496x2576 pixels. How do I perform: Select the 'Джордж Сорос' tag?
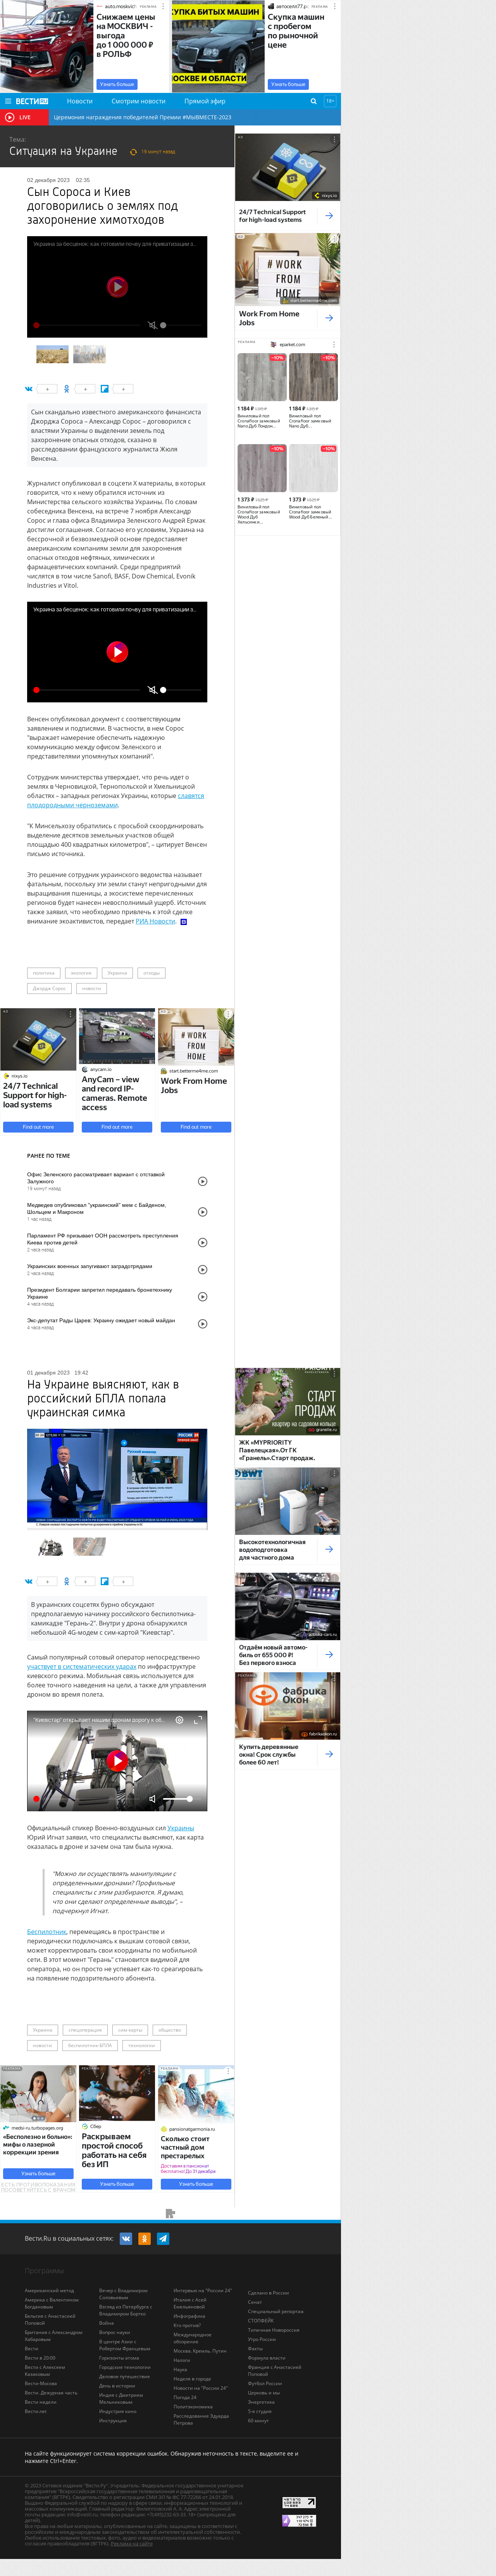tap(49, 988)
